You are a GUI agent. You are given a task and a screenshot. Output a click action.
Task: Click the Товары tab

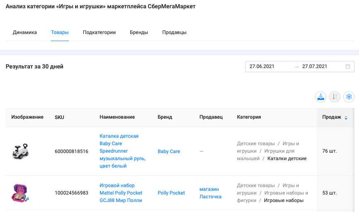click(60, 32)
